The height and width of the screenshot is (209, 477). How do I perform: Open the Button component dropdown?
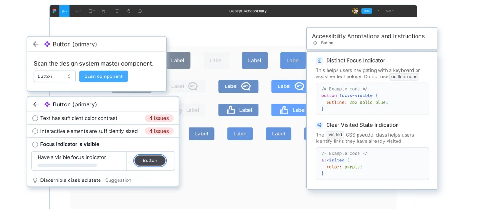[54, 76]
